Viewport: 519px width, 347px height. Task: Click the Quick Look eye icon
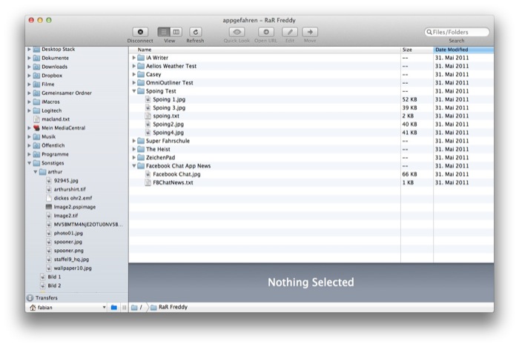(237, 32)
